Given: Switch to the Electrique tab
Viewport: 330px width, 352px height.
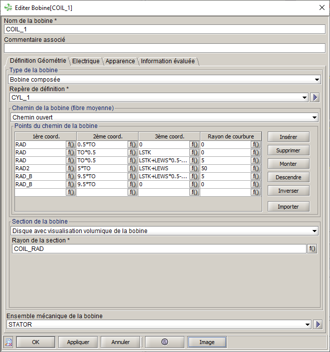Looking at the screenshot, I should click(x=86, y=61).
